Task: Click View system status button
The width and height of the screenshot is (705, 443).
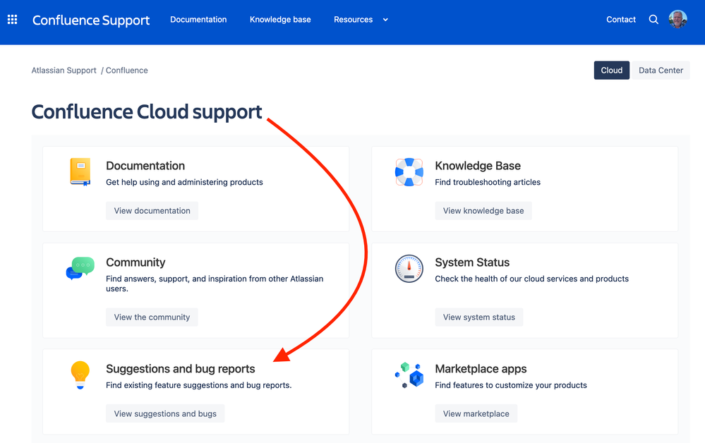Action: point(479,317)
